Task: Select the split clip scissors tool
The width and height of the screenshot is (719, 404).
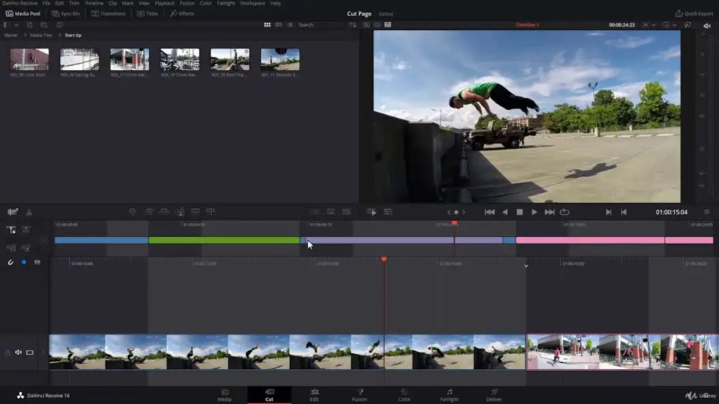Action: [x=29, y=213]
